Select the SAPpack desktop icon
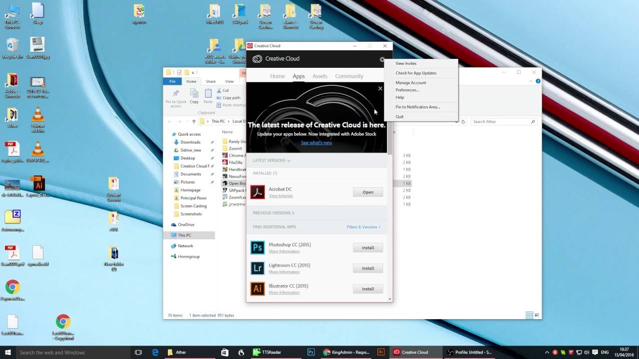 click(x=240, y=14)
